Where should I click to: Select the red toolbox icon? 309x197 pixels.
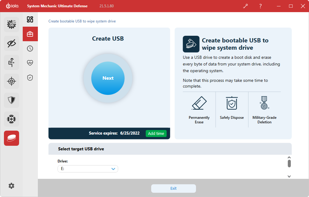pos(30,34)
